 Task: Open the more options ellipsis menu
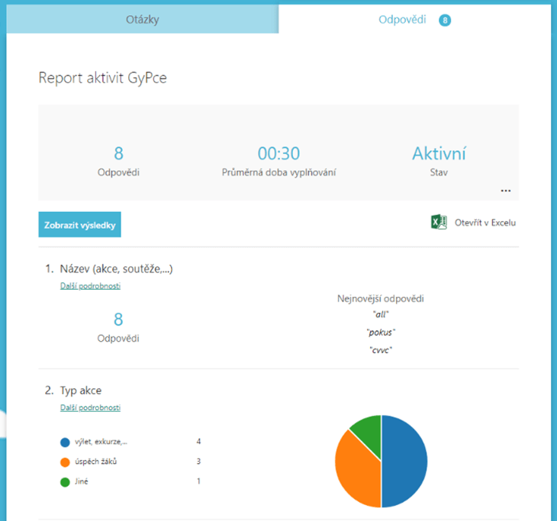(x=505, y=191)
